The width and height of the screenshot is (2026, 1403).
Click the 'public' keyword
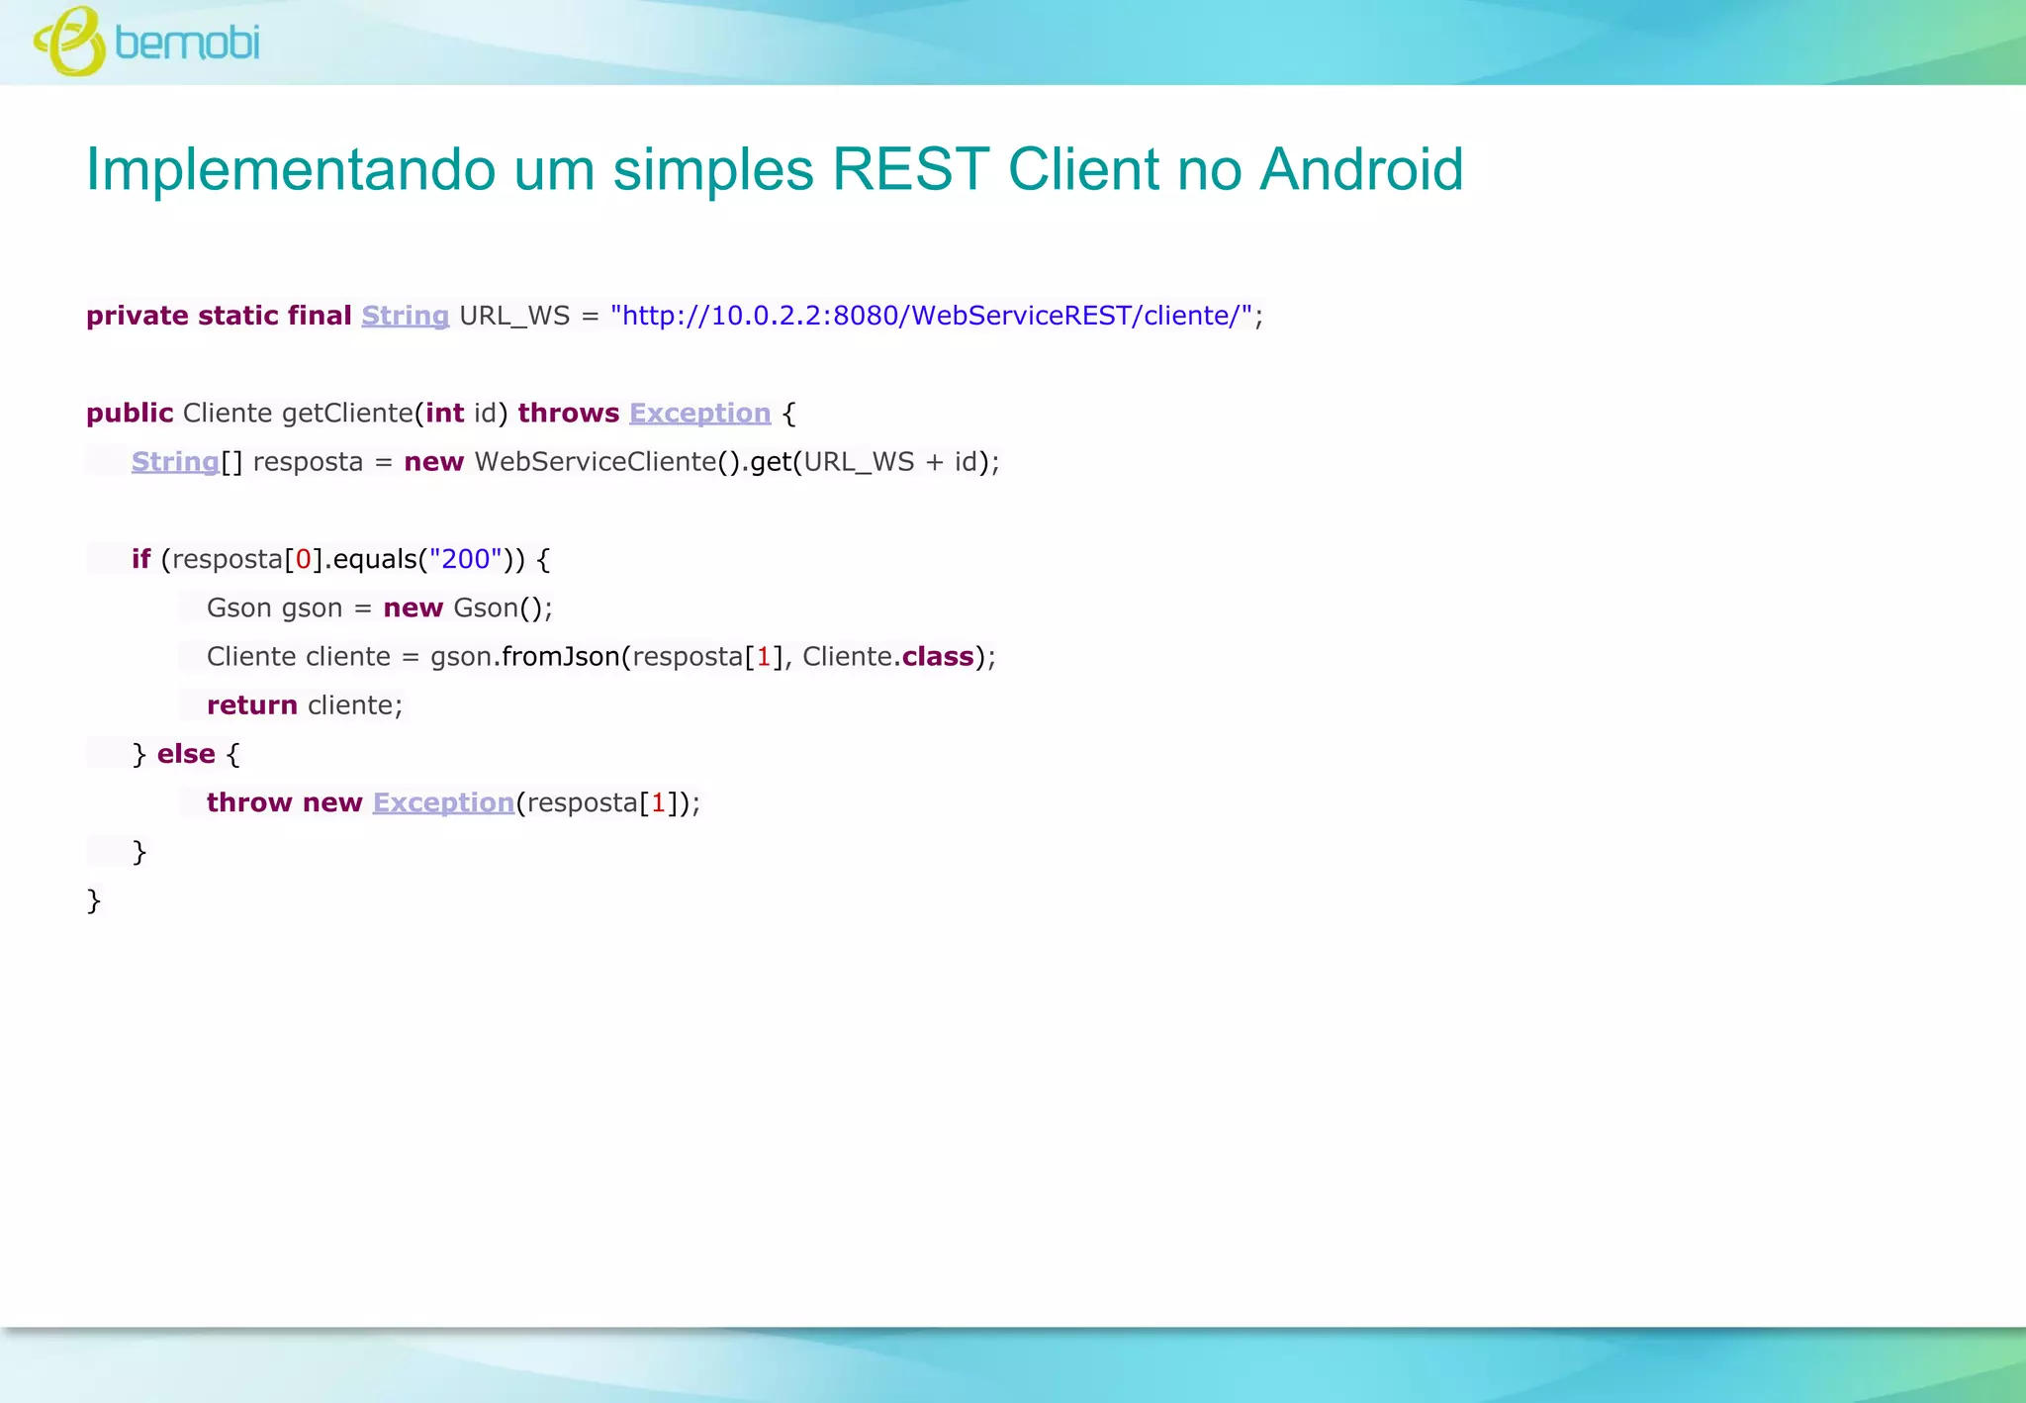coord(130,413)
